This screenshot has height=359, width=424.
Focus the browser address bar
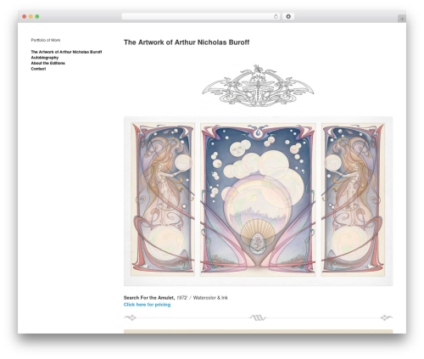[201, 17]
